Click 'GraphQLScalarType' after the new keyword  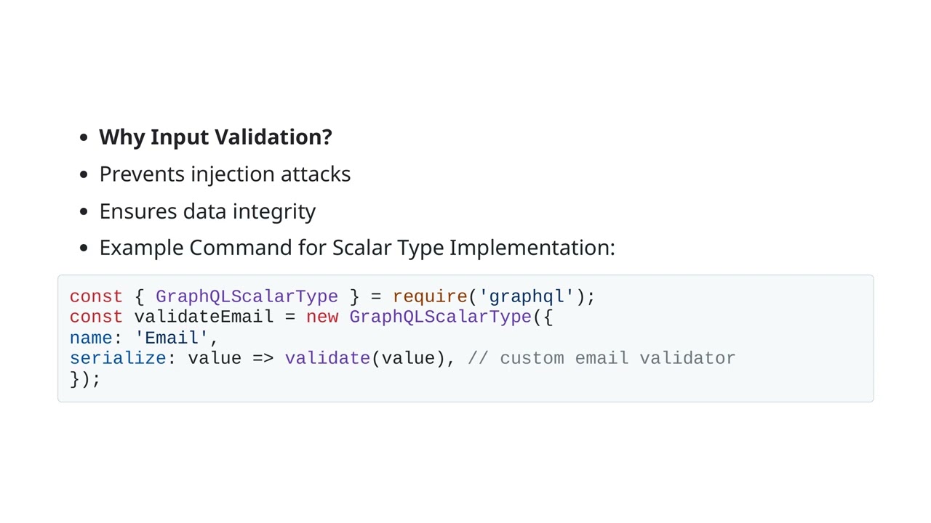tap(440, 317)
